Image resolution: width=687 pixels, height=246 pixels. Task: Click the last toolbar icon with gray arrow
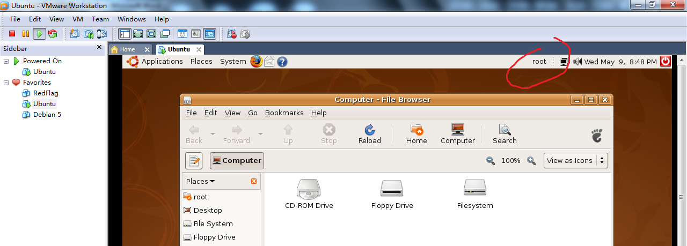coord(245,34)
